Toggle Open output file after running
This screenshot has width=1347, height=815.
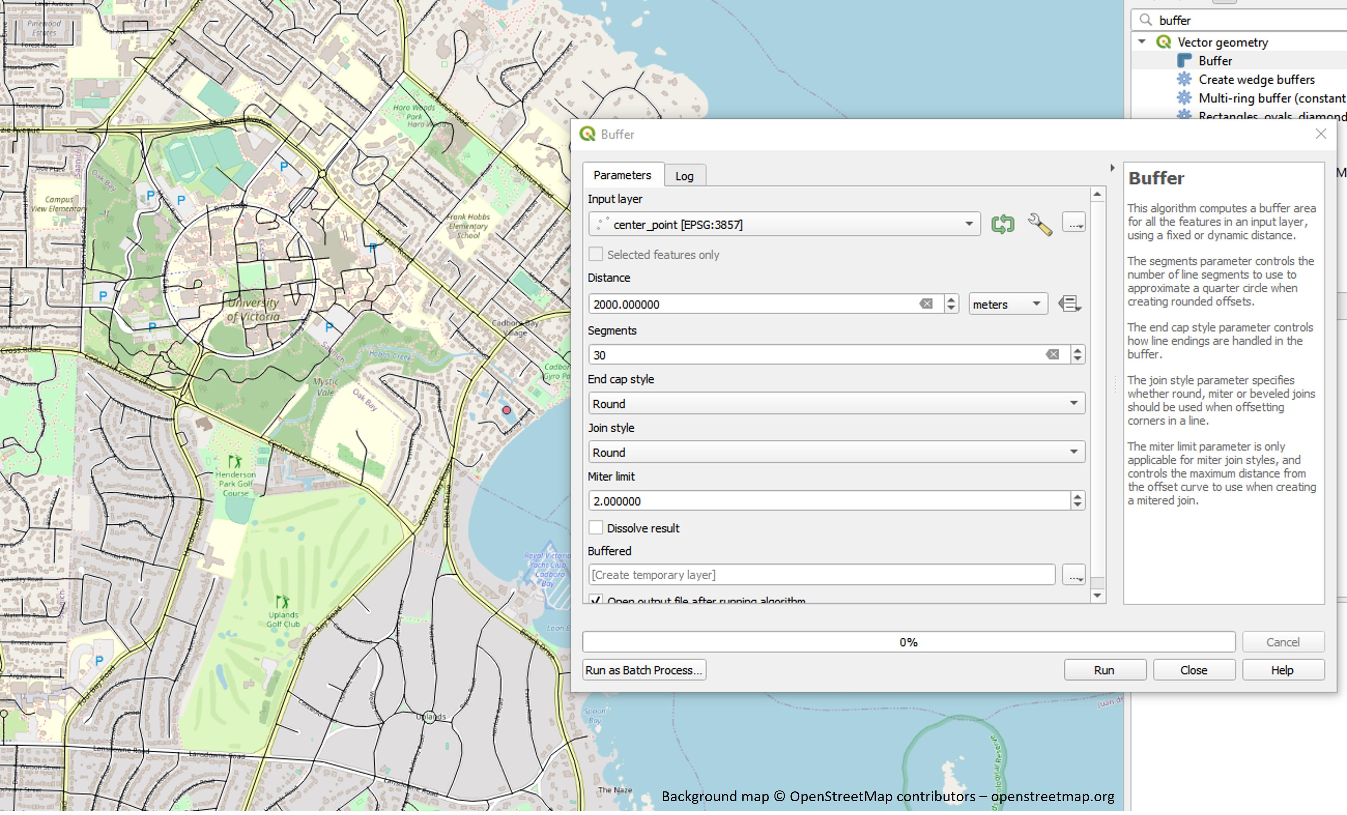(596, 600)
